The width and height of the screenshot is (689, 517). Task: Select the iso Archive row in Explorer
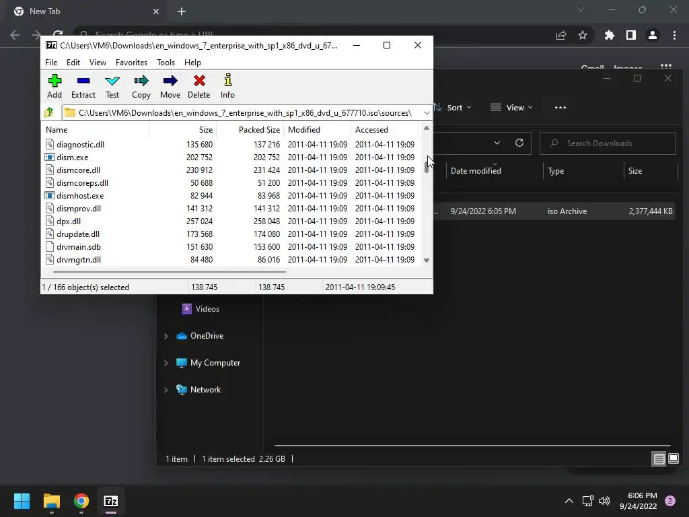point(554,211)
